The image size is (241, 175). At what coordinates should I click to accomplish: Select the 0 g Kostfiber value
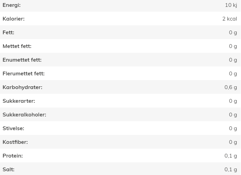coord(233,142)
